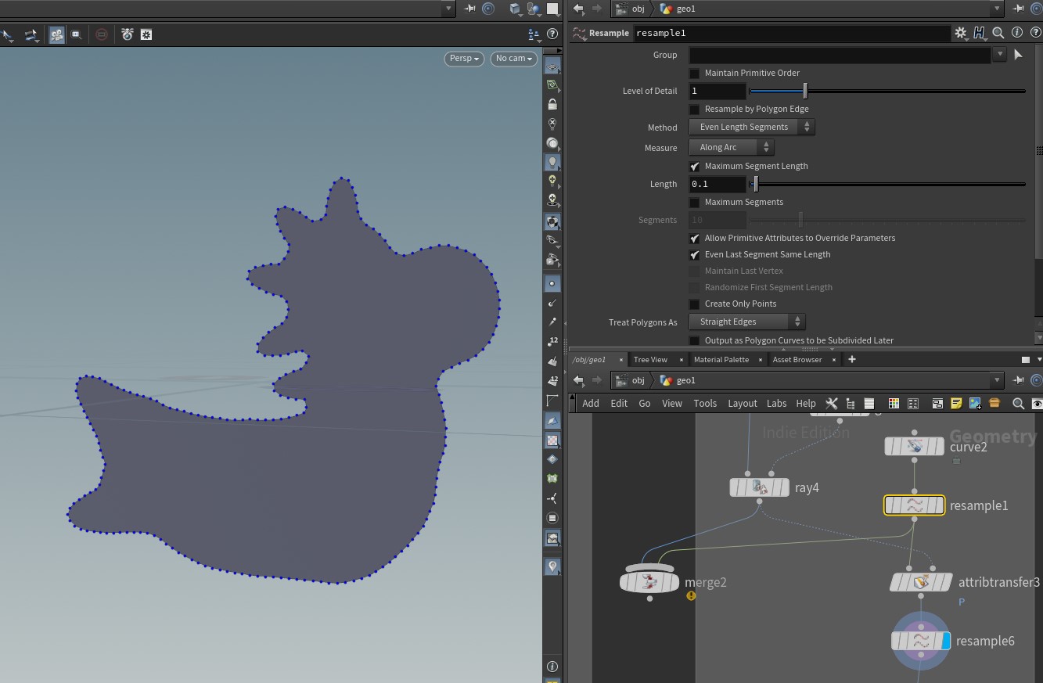Click the obj path segment in parameter pane

(638, 9)
